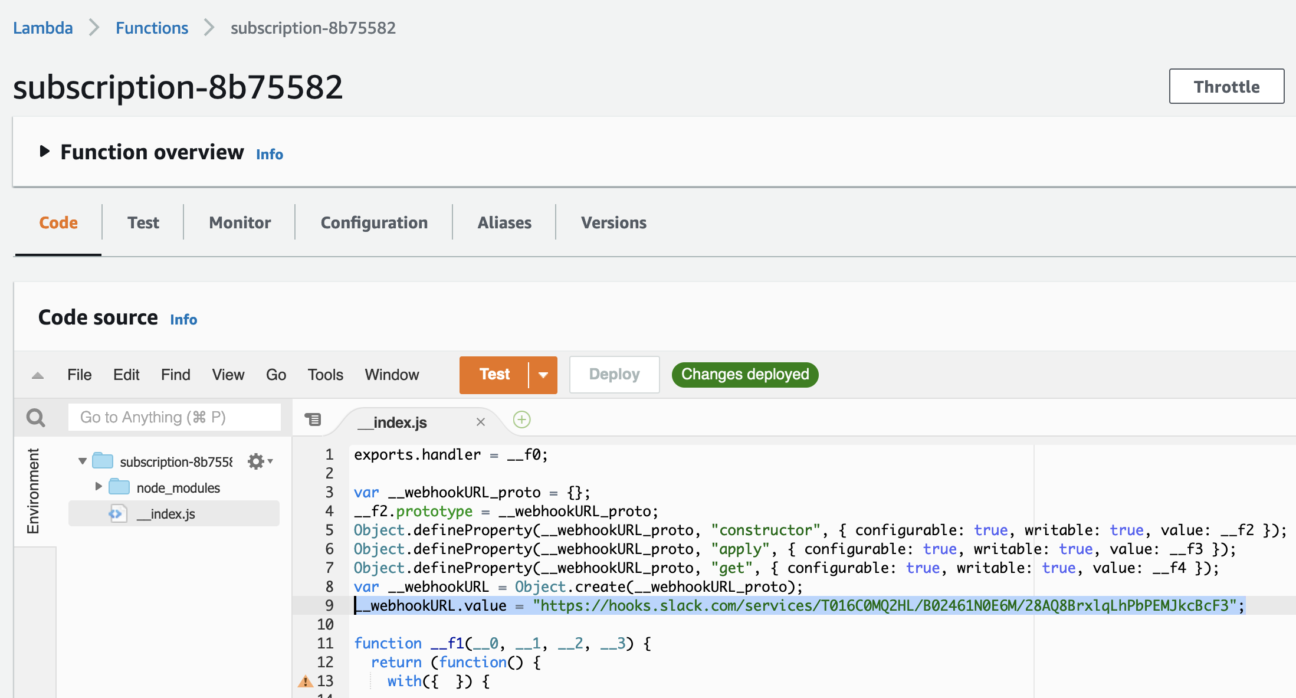Click the "apply" string on line 6

coord(740,549)
